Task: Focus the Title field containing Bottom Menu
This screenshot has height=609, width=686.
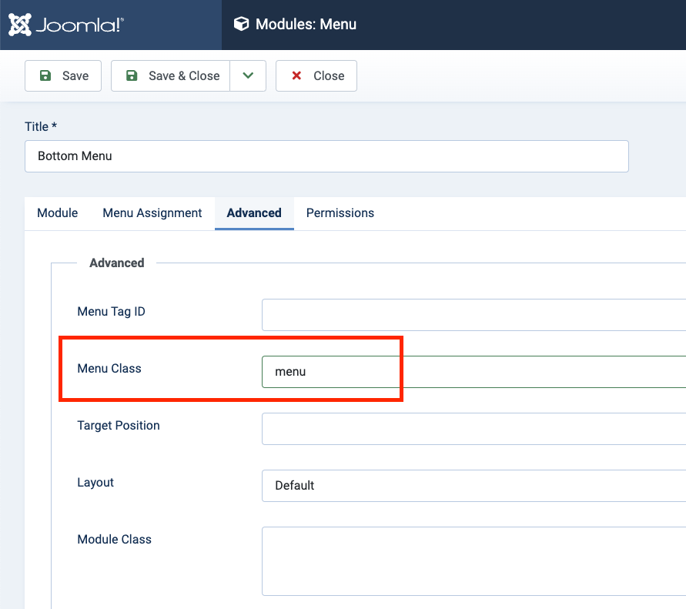Action: click(326, 156)
